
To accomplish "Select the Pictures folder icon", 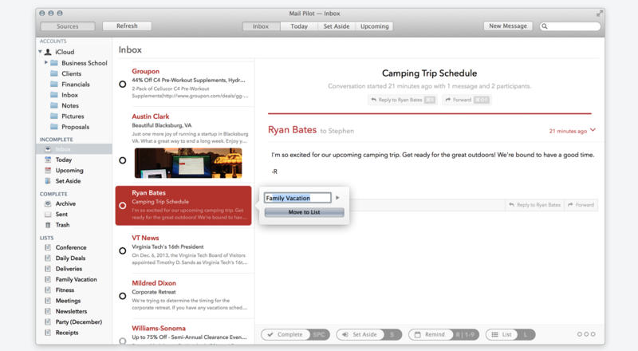I will 53,116.
